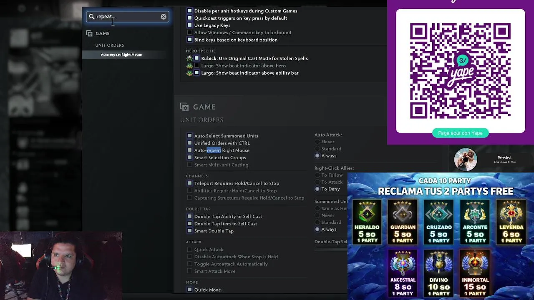Enable Smart Attack Move checkbox
The width and height of the screenshot is (534, 300).
pos(190,271)
